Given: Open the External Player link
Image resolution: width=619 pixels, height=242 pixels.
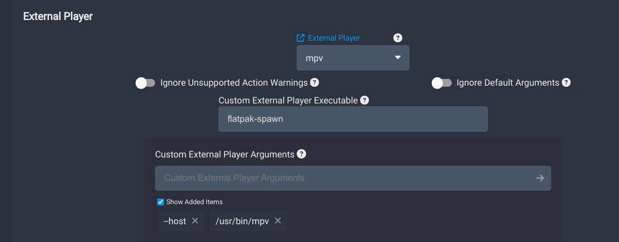Looking at the screenshot, I should click(x=333, y=38).
